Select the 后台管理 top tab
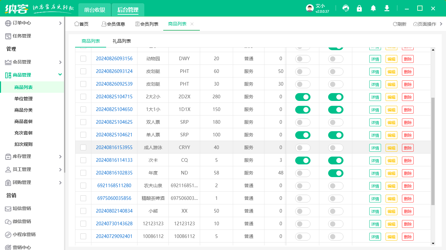446x250 pixels. coord(128,10)
